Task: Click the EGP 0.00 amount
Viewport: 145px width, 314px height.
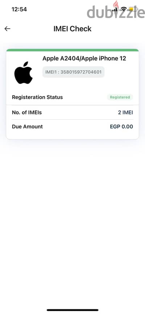Action: pos(121,127)
